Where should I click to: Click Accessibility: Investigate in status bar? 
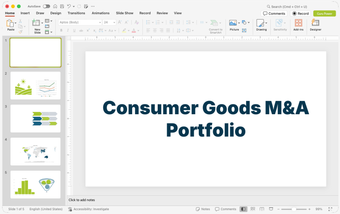[x=88, y=209]
